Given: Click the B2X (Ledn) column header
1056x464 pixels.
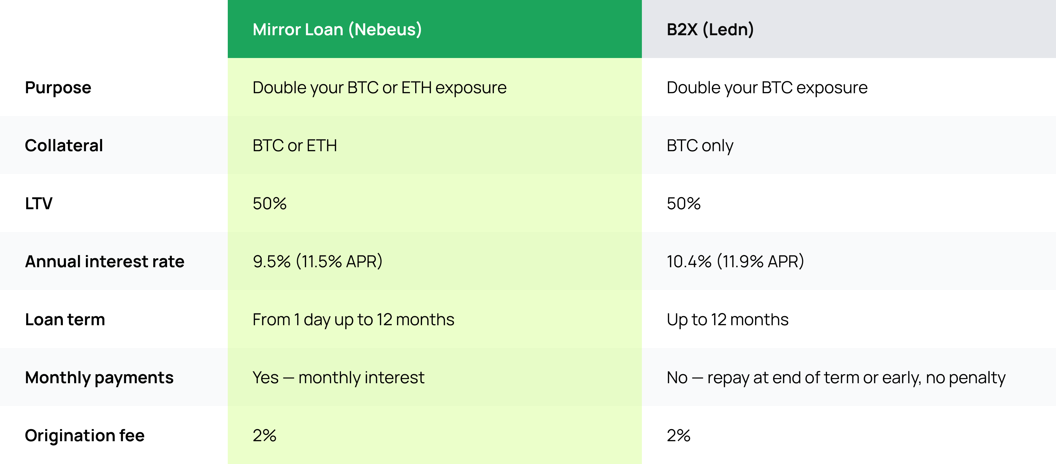Looking at the screenshot, I should pos(710,30).
